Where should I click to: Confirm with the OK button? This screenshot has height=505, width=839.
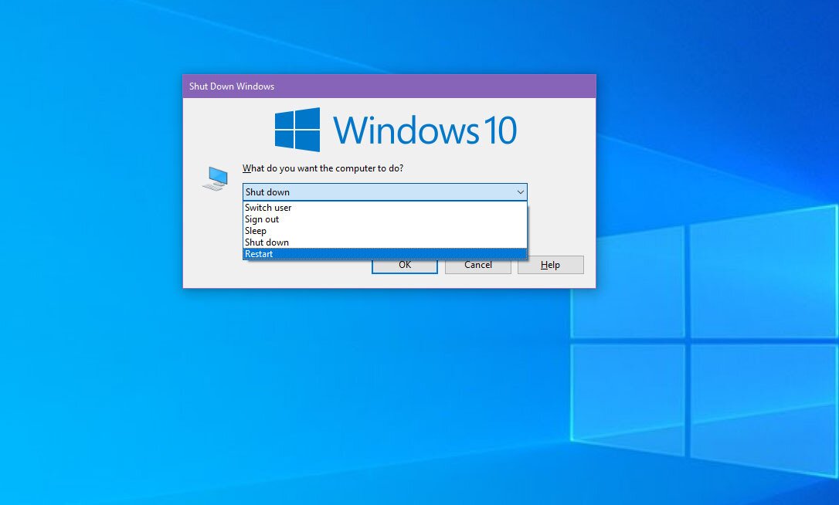pos(404,264)
